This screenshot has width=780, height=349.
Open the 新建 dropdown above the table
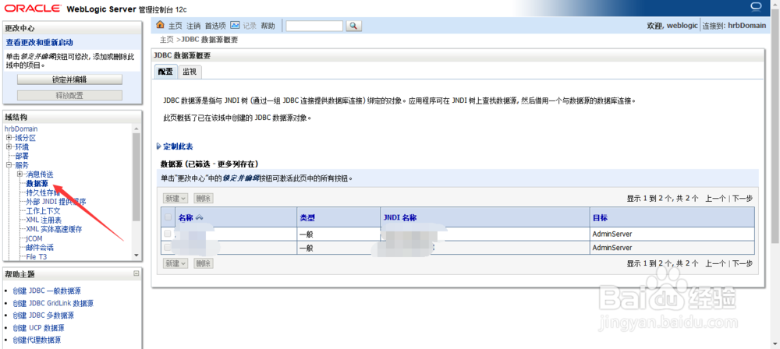175,199
